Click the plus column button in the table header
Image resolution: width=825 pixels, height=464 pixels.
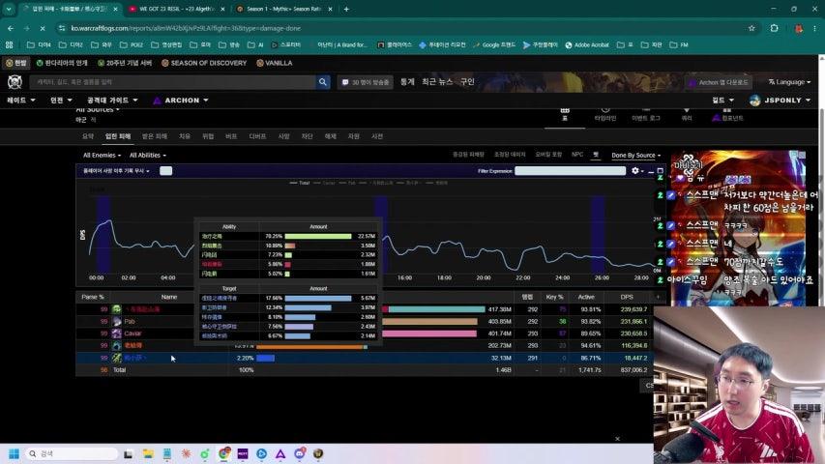point(658,297)
